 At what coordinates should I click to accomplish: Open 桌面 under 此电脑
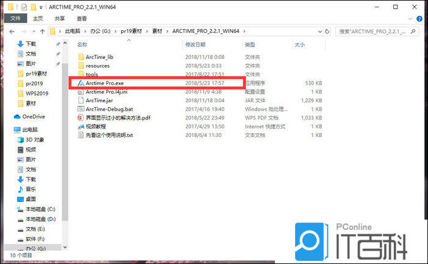coord(30,199)
